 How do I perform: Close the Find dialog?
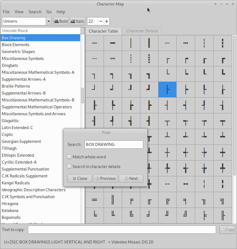(80, 179)
